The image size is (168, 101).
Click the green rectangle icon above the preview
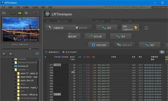point(20,13)
